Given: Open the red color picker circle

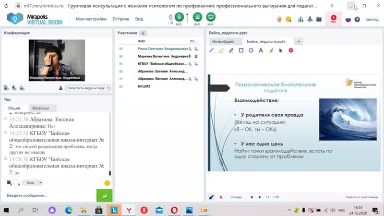Looking at the screenshot, I should (291, 50).
